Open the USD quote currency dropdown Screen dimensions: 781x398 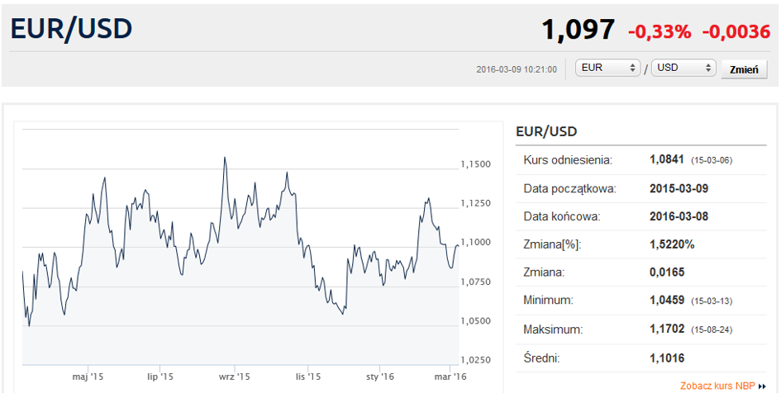tap(683, 69)
